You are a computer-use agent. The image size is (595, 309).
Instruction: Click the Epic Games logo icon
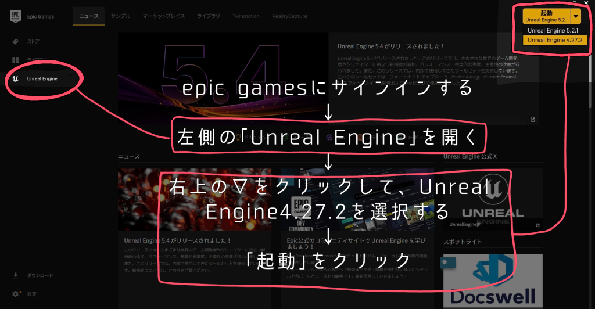tap(16, 16)
